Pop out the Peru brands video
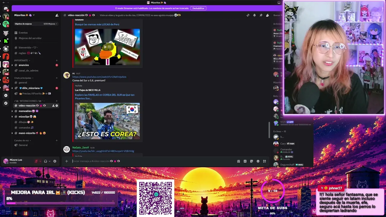The width and height of the screenshot is (386, 217). coord(109,47)
